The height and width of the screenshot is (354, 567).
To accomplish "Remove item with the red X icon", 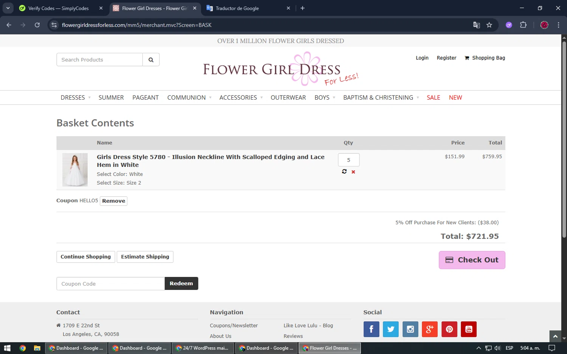I will coord(353,172).
